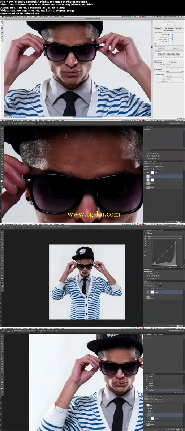Screen dimensions: 185x431
Task: Toggle Resize Windows to Fit checkbox
Action: (x=13, y=227)
